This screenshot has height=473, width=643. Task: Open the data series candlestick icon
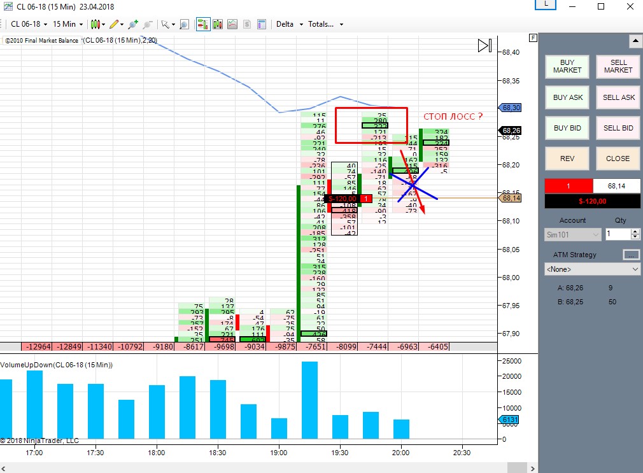point(218,25)
